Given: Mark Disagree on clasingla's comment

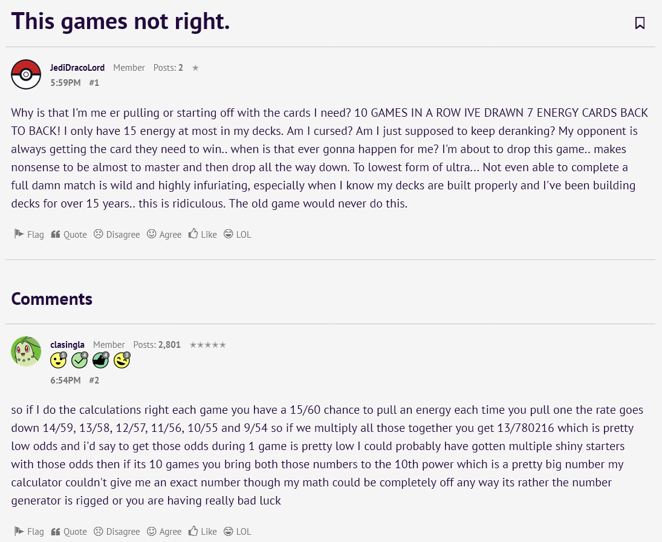Looking at the screenshot, I should [x=117, y=531].
